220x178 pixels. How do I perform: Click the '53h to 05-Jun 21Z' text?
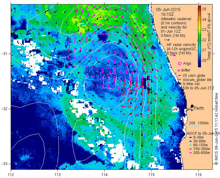tap(198, 88)
